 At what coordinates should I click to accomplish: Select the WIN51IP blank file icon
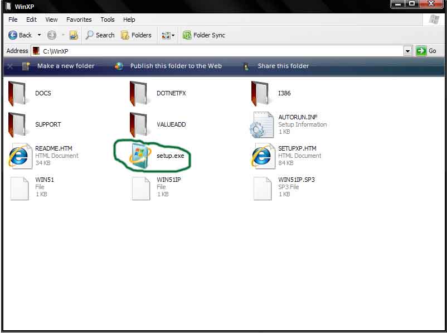click(141, 189)
